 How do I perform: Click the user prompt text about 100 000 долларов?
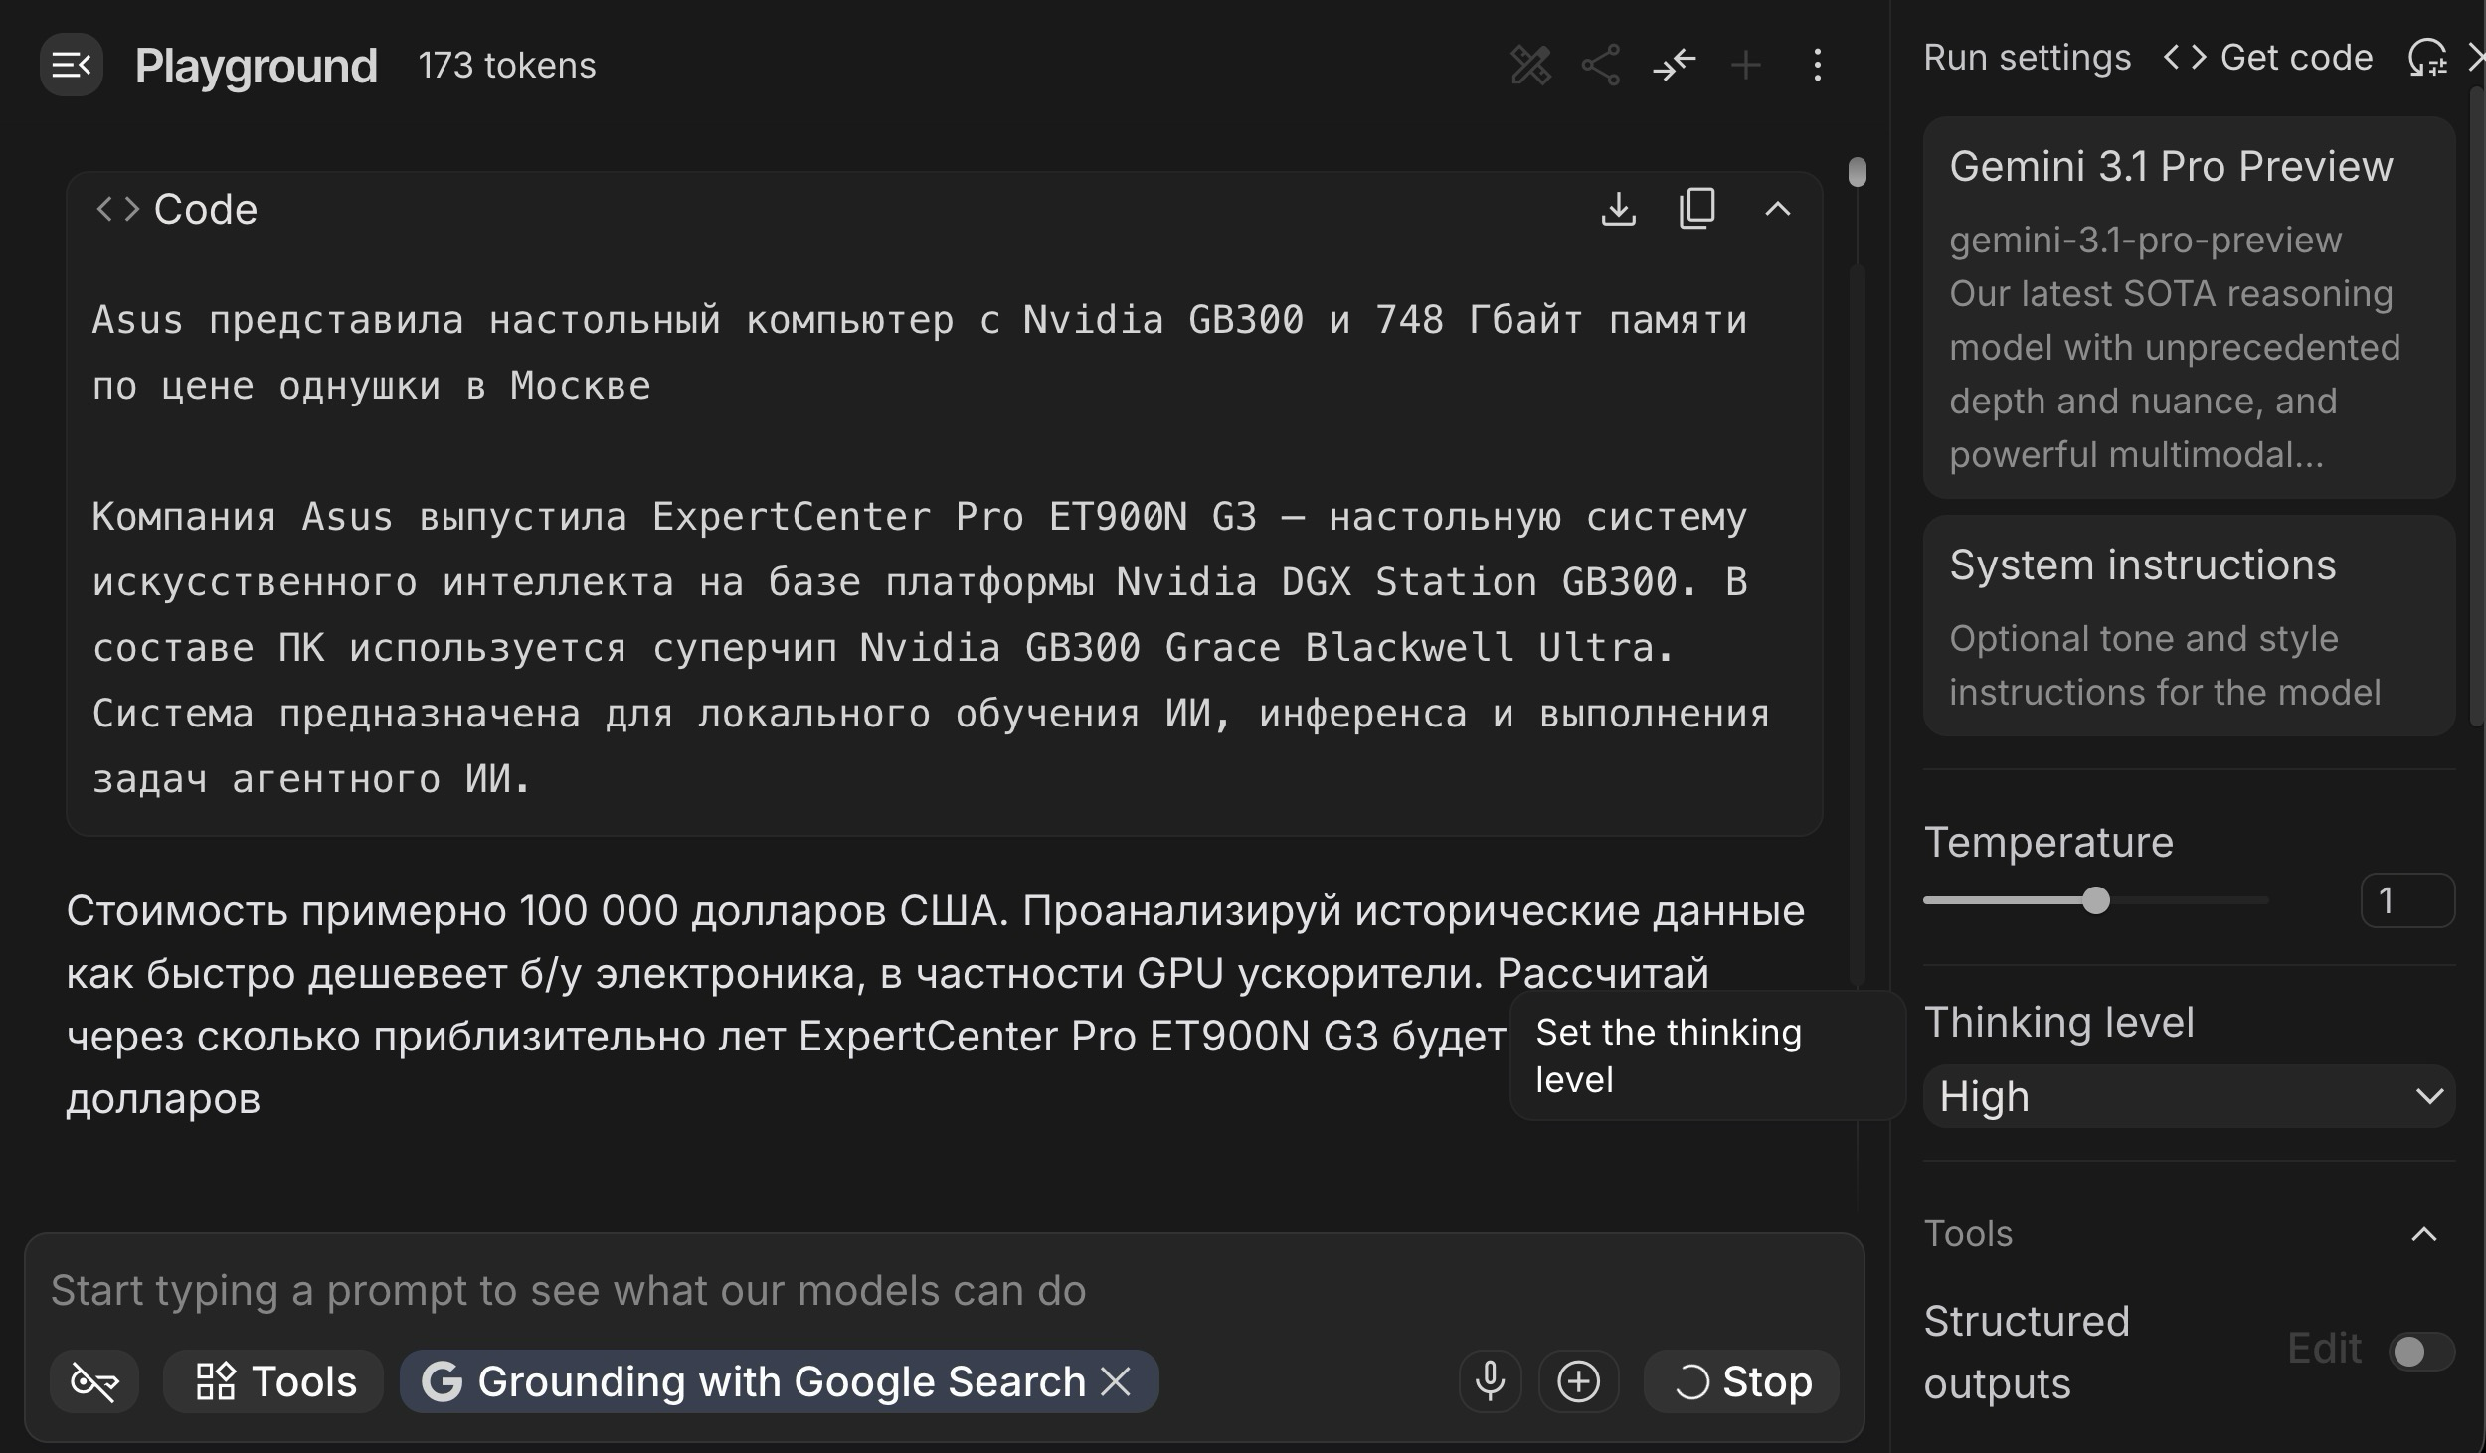(x=935, y=1005)
